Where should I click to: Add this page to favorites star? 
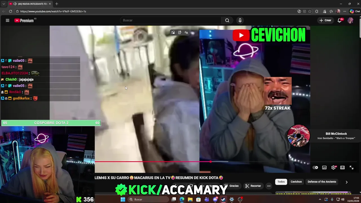310,11
